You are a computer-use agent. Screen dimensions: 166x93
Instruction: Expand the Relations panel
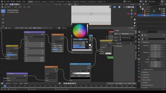pyautogui.click(x=145, y=72)
